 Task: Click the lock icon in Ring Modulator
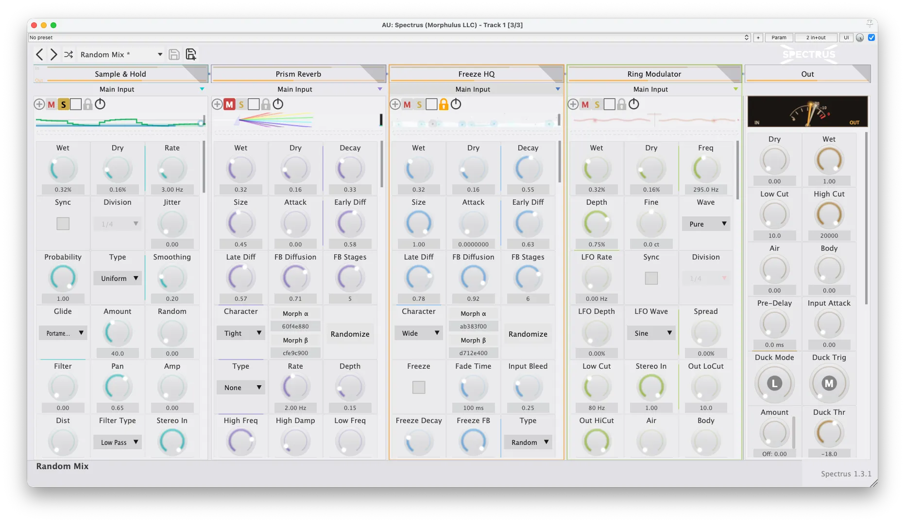click(x=621, y=104)
